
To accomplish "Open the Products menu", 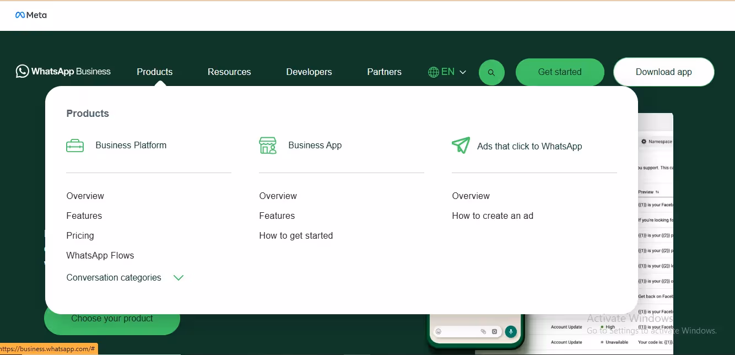I will pyautogui.click(x=155, y=72).
